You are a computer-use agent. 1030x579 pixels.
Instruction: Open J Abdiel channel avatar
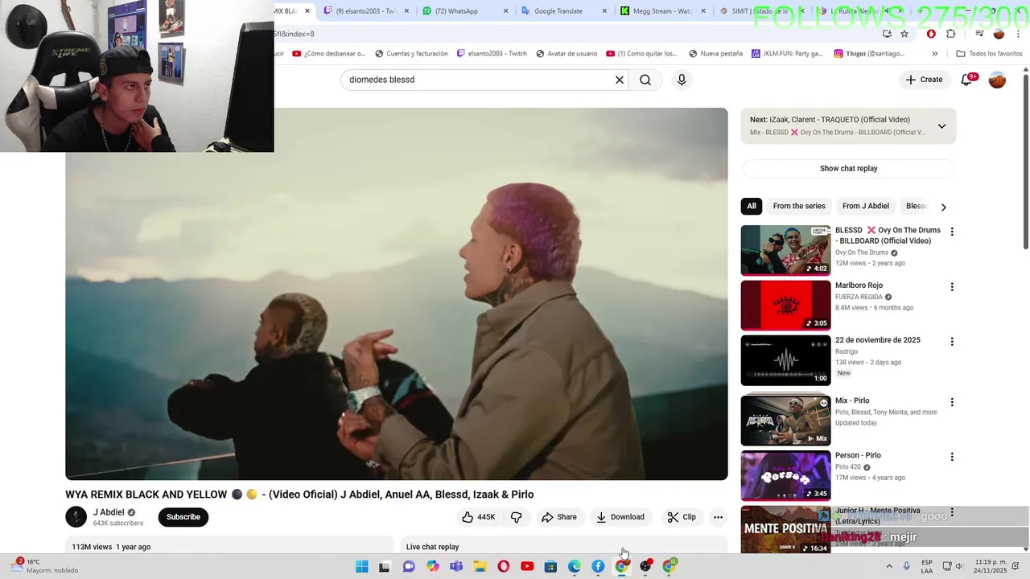[76, 517]
